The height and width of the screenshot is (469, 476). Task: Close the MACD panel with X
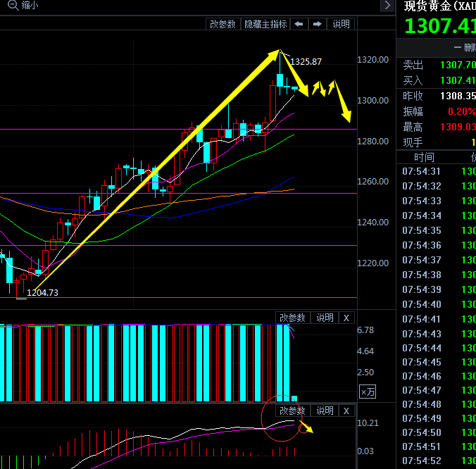point(346,411)
